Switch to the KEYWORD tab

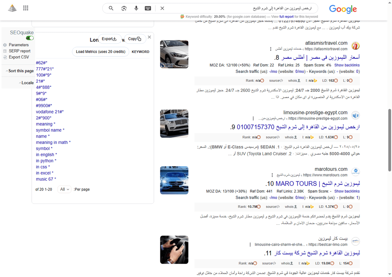coord(140,52)
